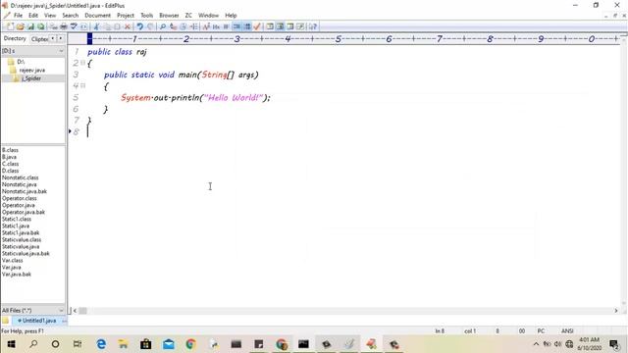628x353 pixels.
Task: Delete selection with the red X icon
Action: pos(128,26)
